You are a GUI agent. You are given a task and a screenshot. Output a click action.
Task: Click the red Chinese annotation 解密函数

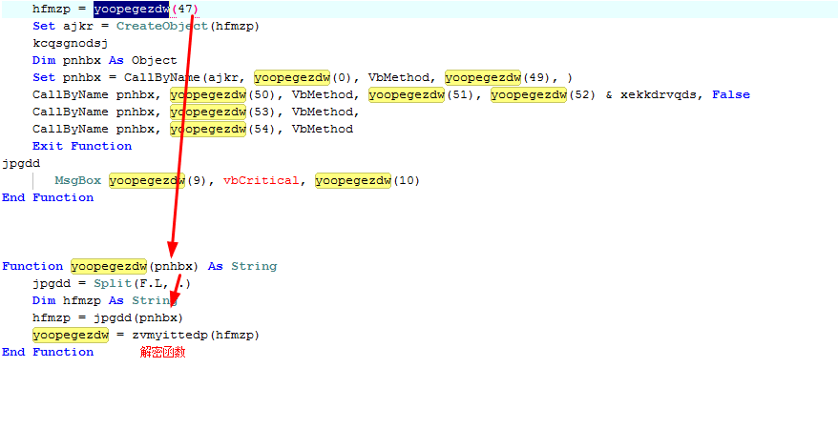click(x=162, y=352)
